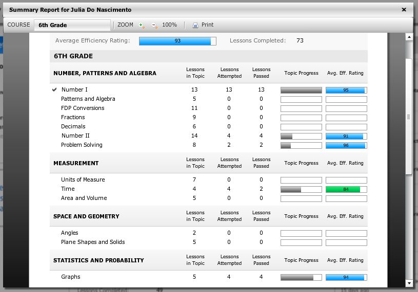Click the Lessons Completed value 73
Image resolution: width=418 pixels, height=292 pixels.
[300, 40]
